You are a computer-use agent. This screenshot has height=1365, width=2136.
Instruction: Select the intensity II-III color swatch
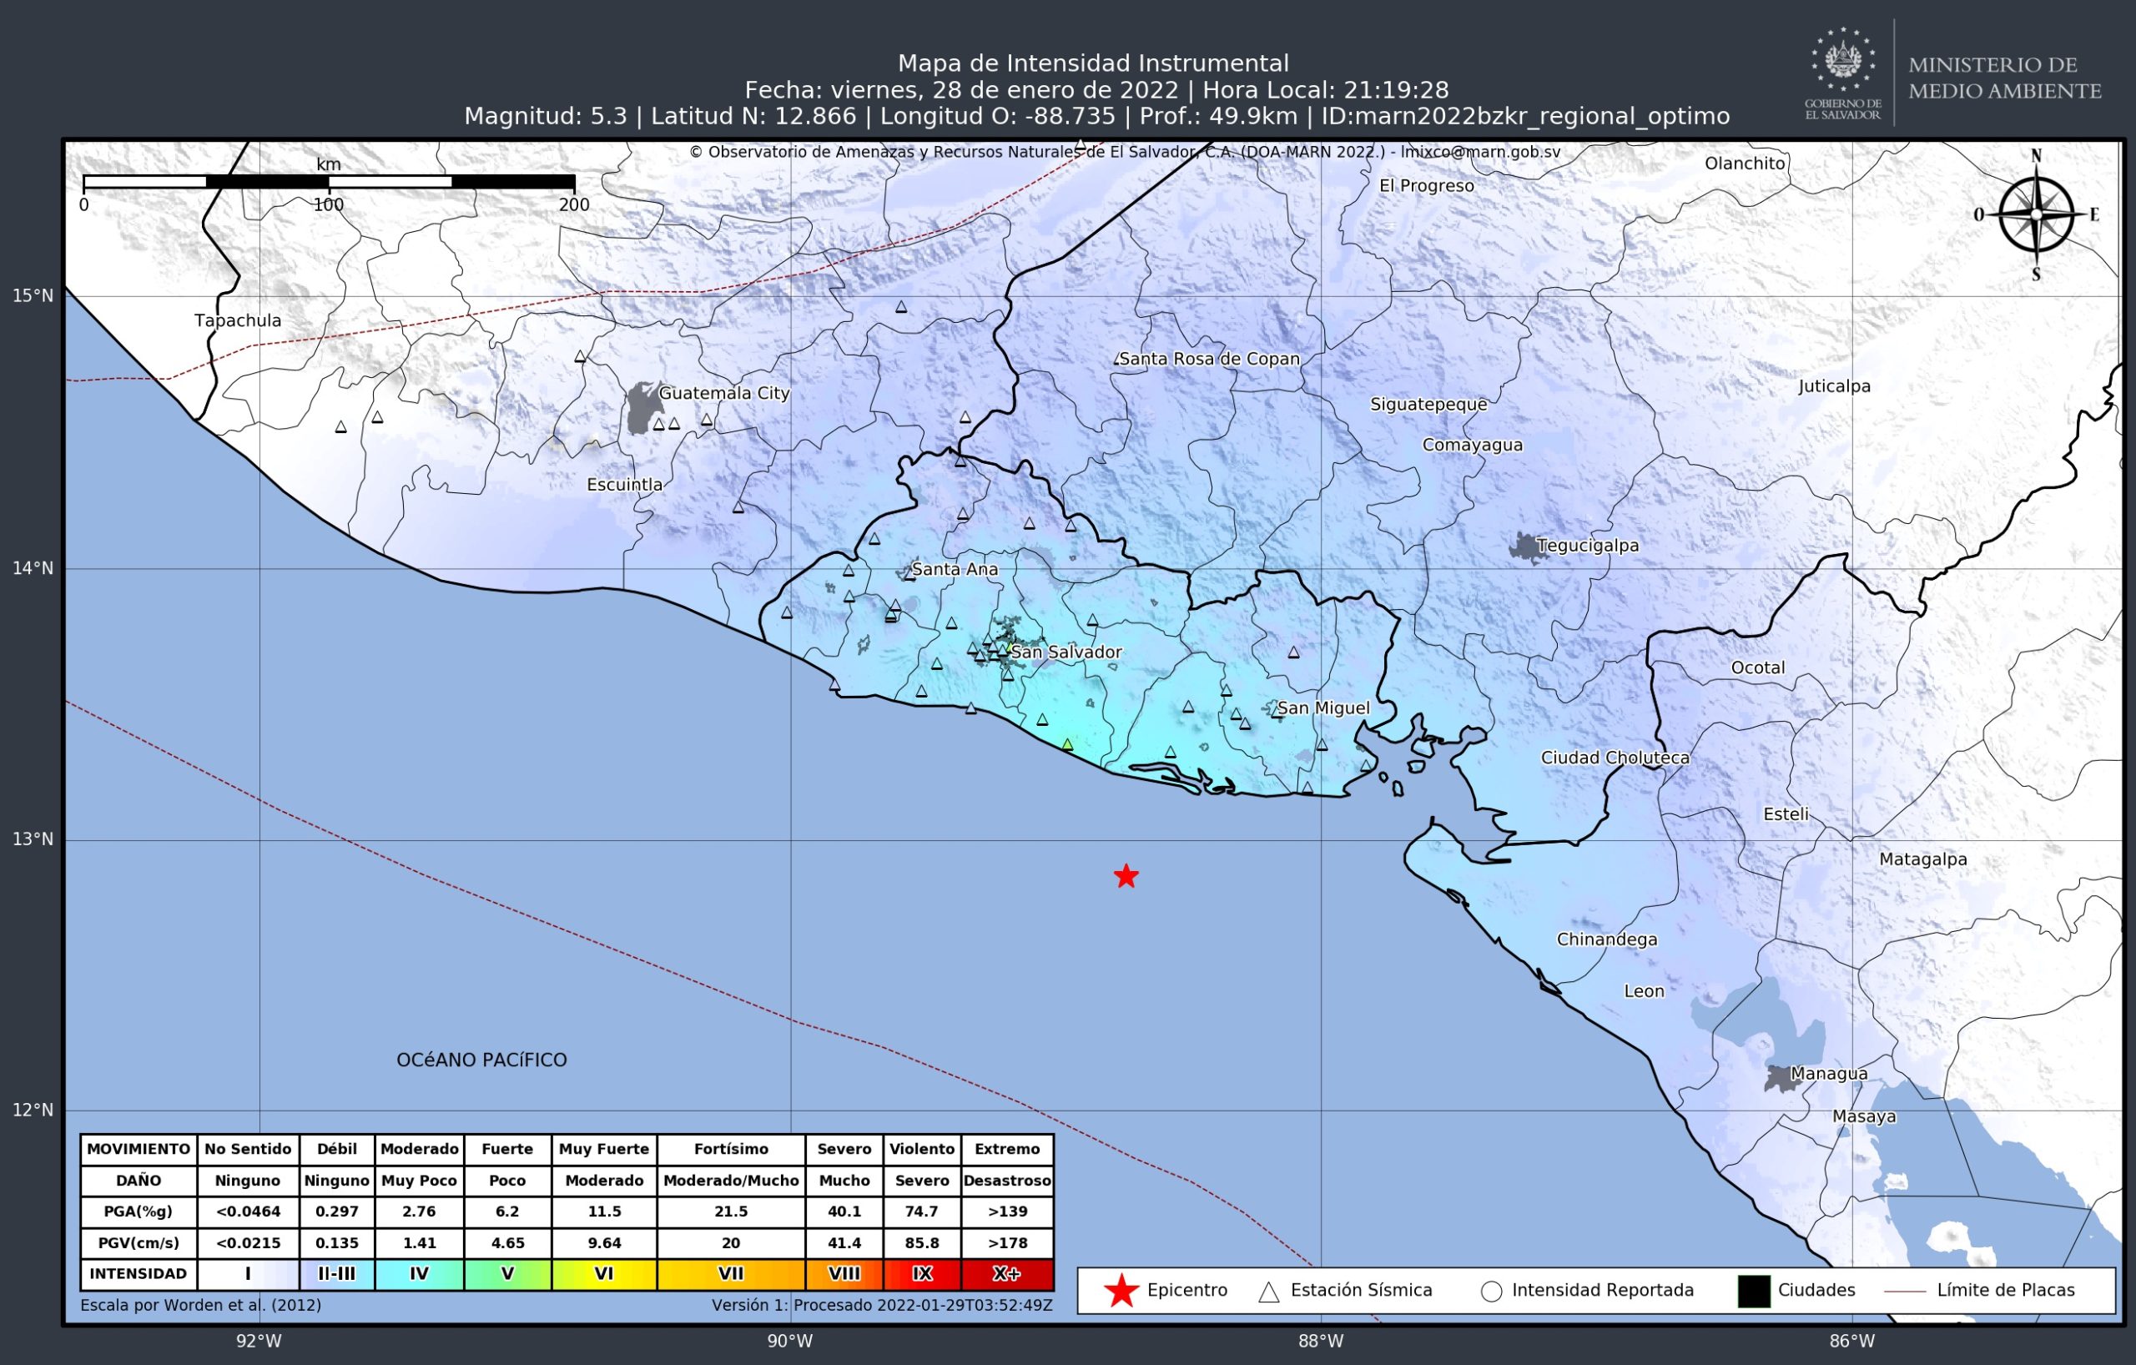tap(337, 1274)
